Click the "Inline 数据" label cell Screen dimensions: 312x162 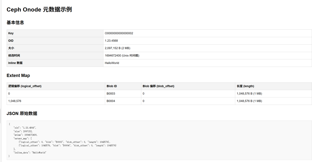pyautogui.click(x=55, y=63)
